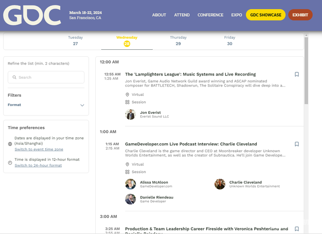The width and height of the screenshot is (322, 234).
Task: Click the GDC SHOWCASE button
Action: [265, 15]
